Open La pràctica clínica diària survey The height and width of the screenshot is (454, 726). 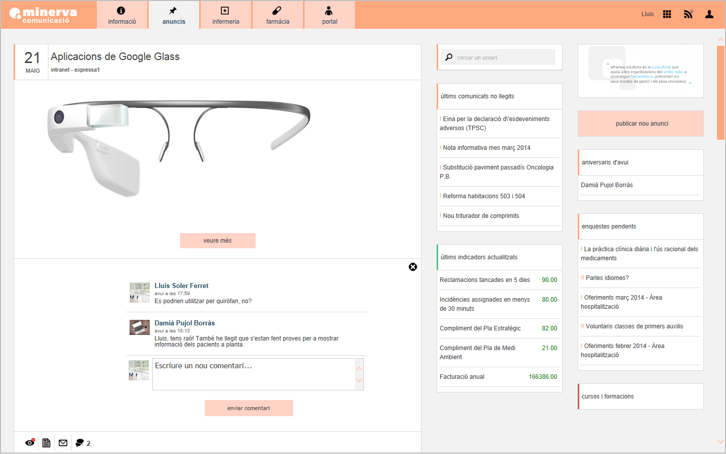tap(641, 254)
